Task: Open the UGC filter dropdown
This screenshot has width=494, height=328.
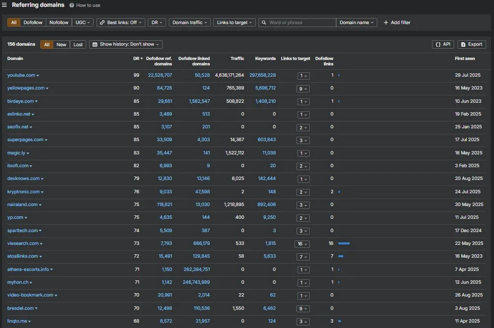Action: point(83,23)
